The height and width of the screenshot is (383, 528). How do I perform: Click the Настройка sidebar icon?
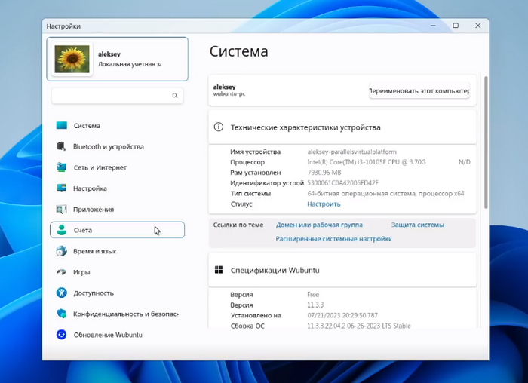(x=61, y=188)
